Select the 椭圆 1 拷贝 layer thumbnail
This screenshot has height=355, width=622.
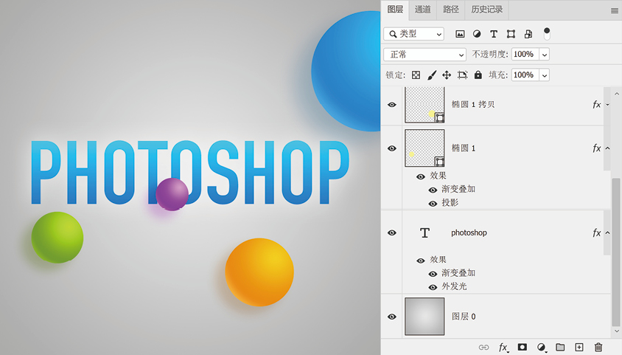click(424, 105)
